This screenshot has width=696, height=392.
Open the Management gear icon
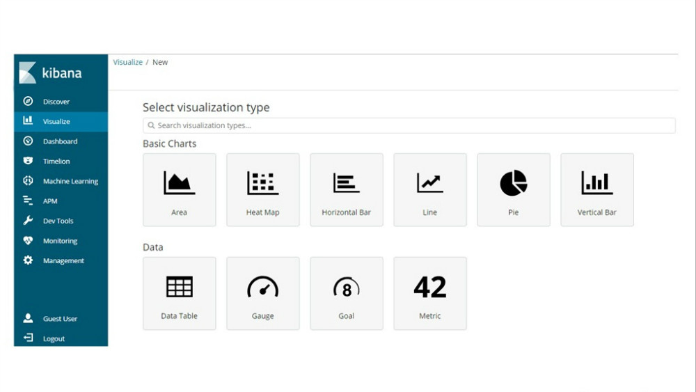(28, 260)
